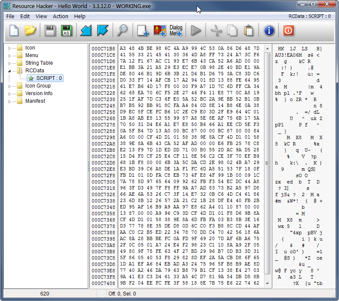Click the hex view scroll up arrow

[267, 49]
